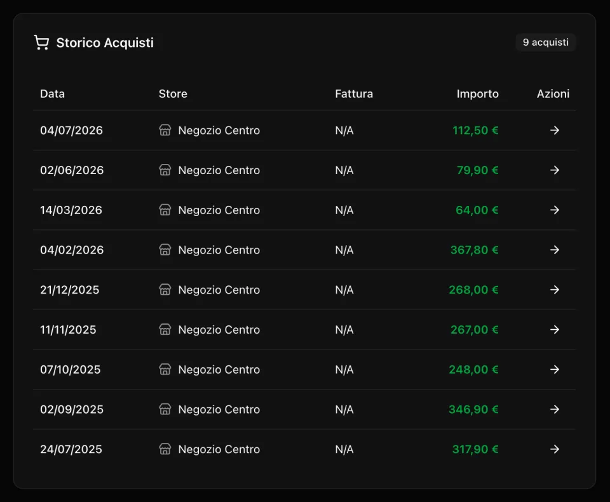Click the store icon in the 04/02/2026 row

coord(165,250)
